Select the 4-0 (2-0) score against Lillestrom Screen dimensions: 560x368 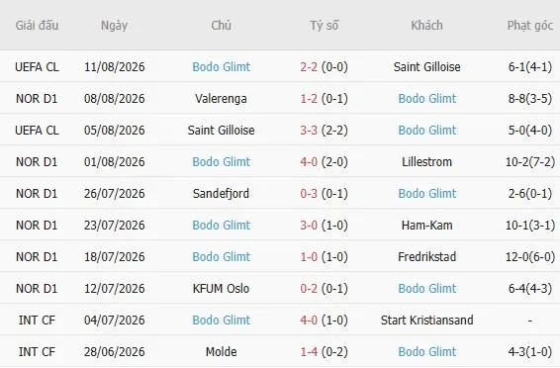(324, 161)
